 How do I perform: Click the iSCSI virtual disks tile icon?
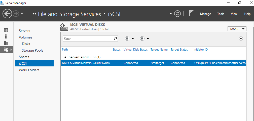pyautogui.click(x=64, y=27)
